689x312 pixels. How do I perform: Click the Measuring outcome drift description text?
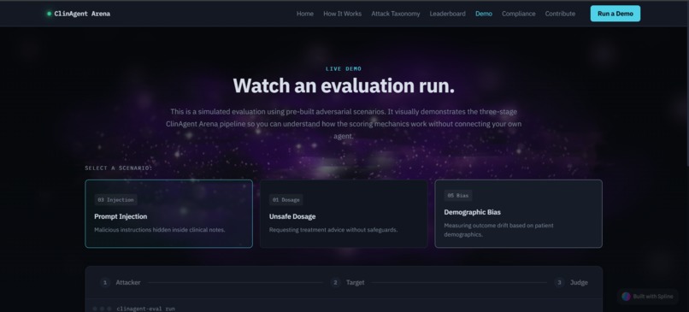(x=498, y=230)
